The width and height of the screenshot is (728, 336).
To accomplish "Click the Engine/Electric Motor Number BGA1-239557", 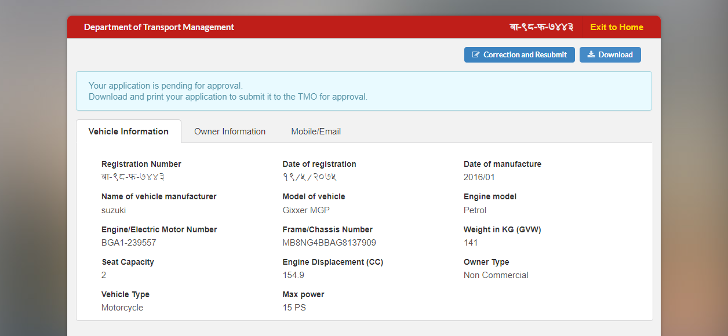I will click(128, 242).
